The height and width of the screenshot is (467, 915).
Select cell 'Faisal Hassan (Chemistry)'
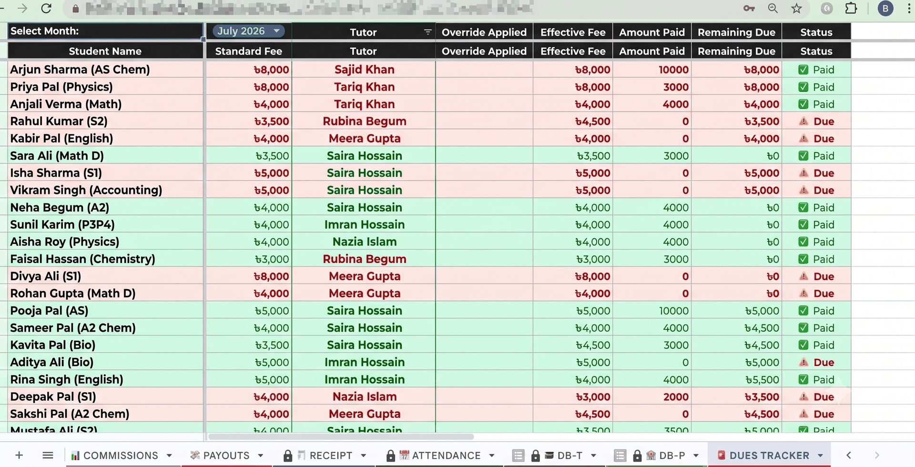click(x=105, y=259)
